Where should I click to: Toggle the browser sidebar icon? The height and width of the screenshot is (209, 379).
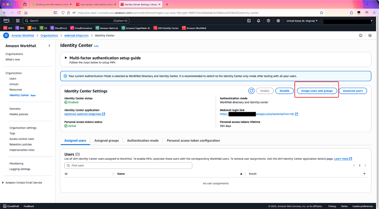55,13
